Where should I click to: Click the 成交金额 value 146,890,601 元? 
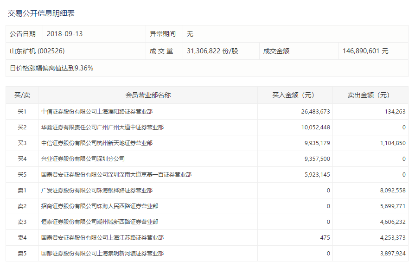click(x=365, y=51)
